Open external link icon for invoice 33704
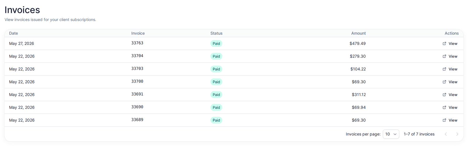The image size is (468, 146). [x=444, y=56]
